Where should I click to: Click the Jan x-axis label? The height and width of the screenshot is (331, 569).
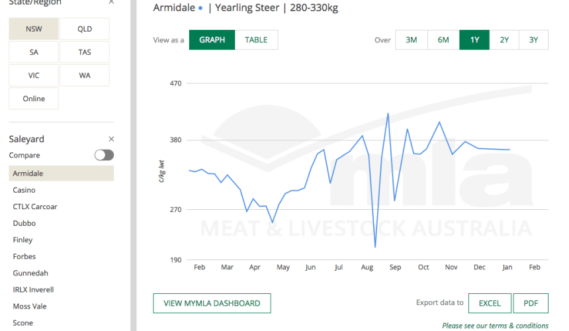pos(507,267)
